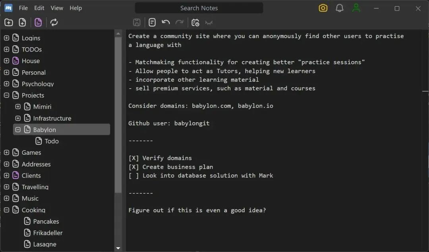Screen dimensions: 429x252
Task: Expand the Infrastructure node
Action: 18,118
